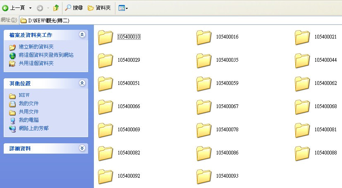This screenshot has width=342, height=188.
Task: Select folder icon 105400044
Action: coord(302,61)
